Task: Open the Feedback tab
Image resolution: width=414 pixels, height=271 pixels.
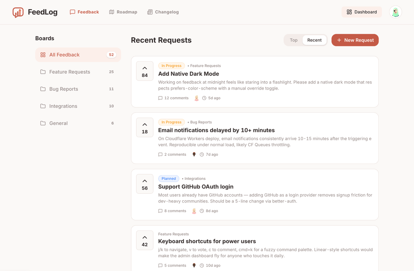Action: 84,12
